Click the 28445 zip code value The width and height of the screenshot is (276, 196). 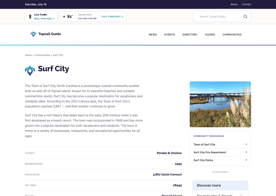(x=177, y=185)
